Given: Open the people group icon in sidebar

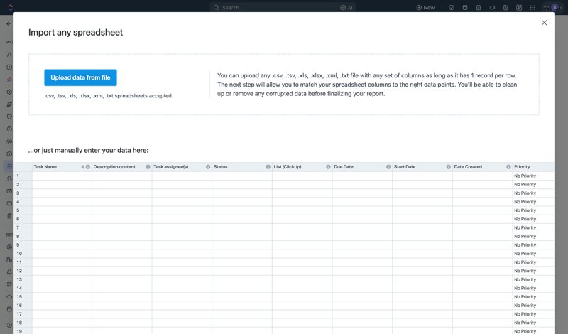Looking at the screenshot, I should click(9, 141).
